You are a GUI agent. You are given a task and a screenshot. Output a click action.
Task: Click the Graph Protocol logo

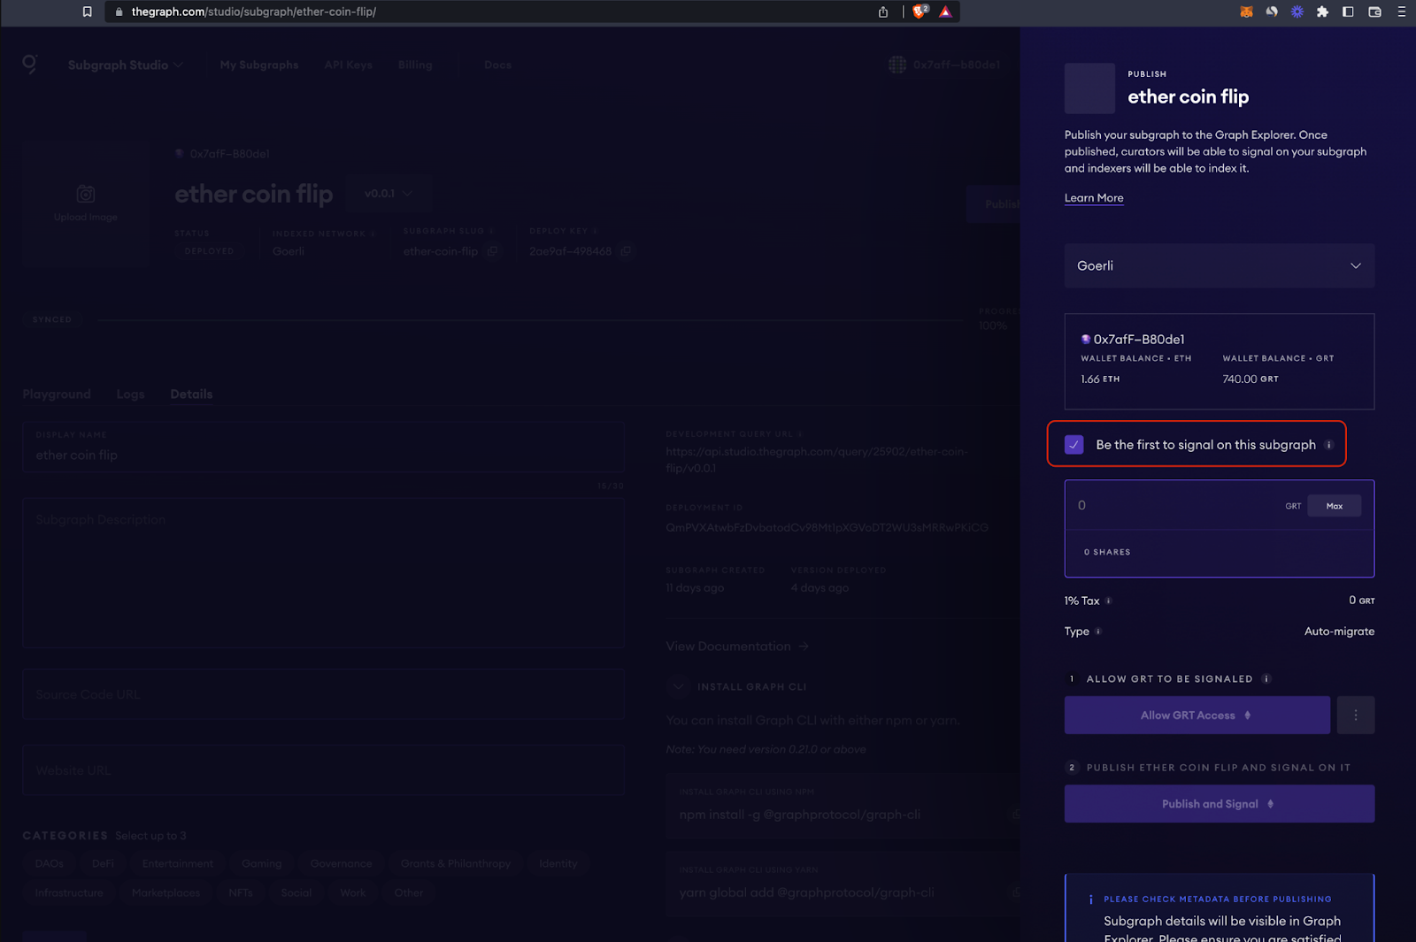click(29, 64)
